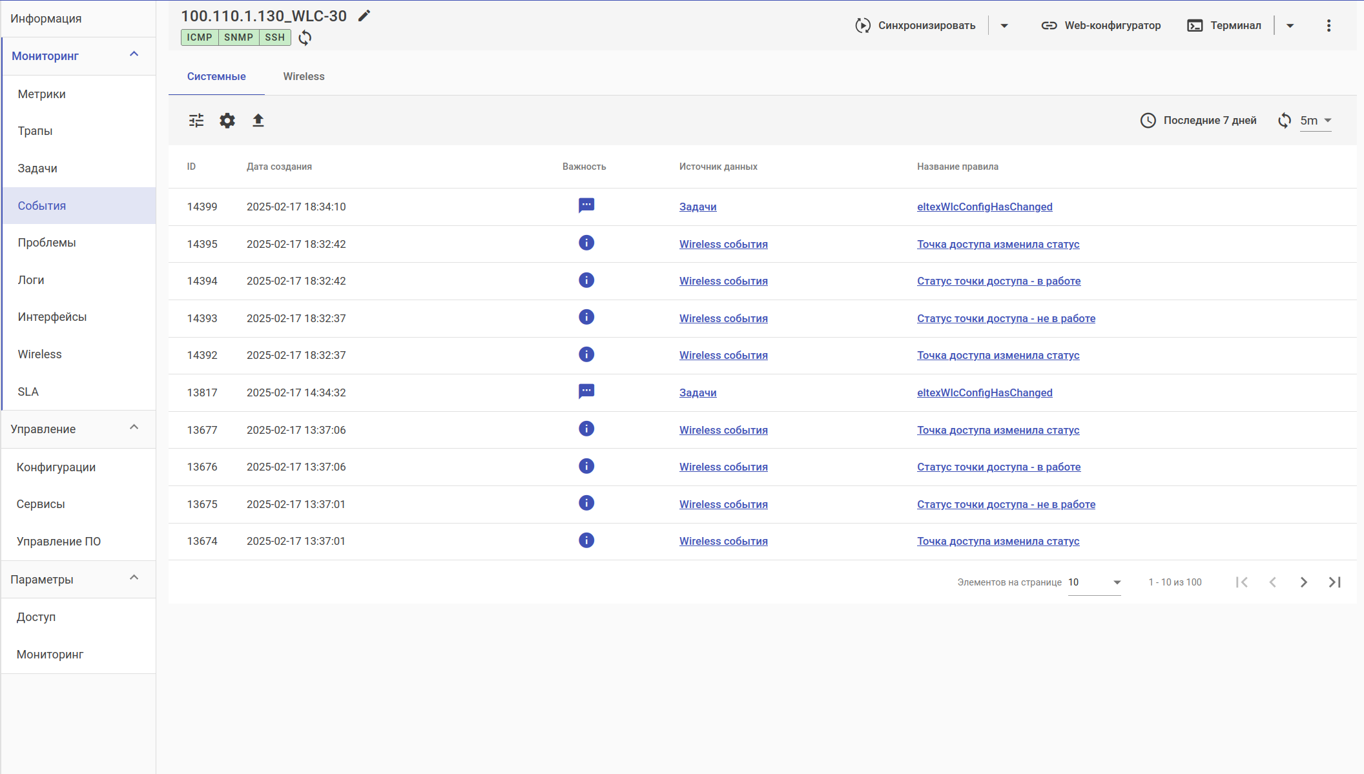Click the export upload arrow icon

(x=258, y=121)
